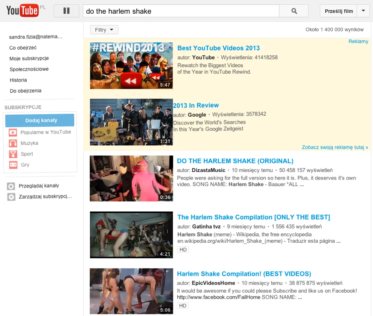
Task: Click the text '50 458 157 wyświetleń'
Action: [x=306, y=170]
